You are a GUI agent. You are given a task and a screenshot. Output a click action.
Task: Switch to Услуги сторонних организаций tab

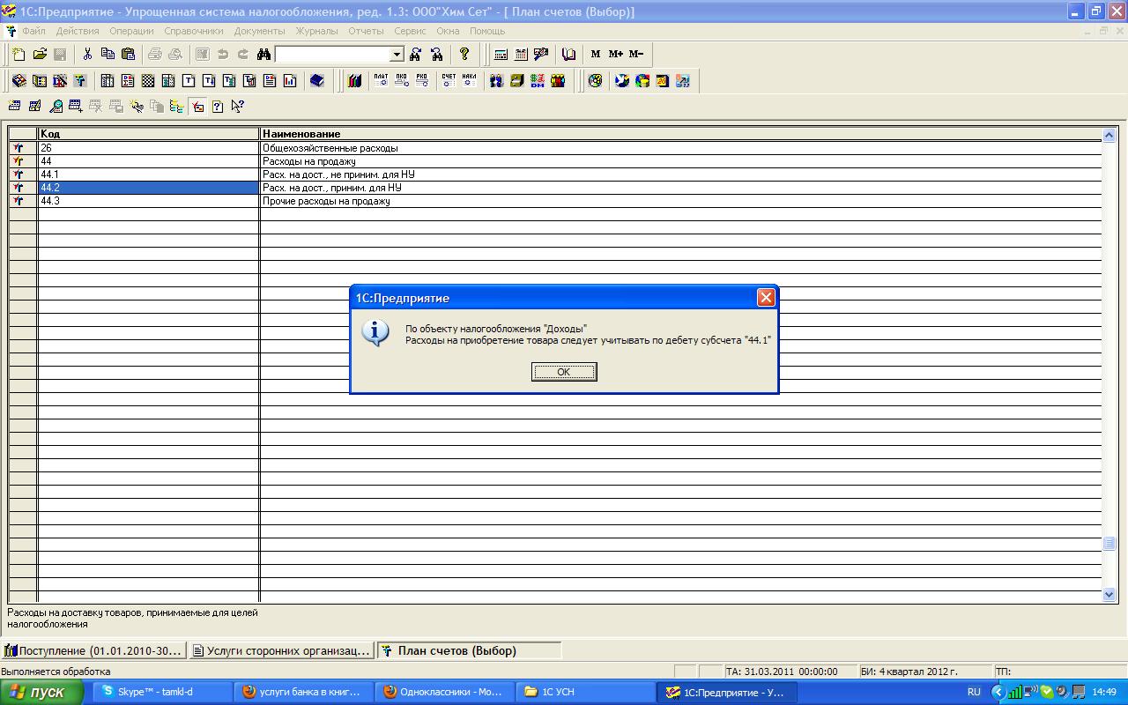[282, 651]
